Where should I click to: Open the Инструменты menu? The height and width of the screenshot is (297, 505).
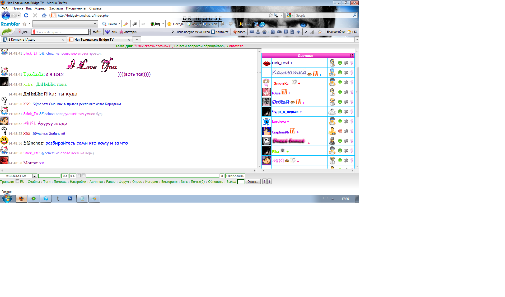[x=76, y=8]
